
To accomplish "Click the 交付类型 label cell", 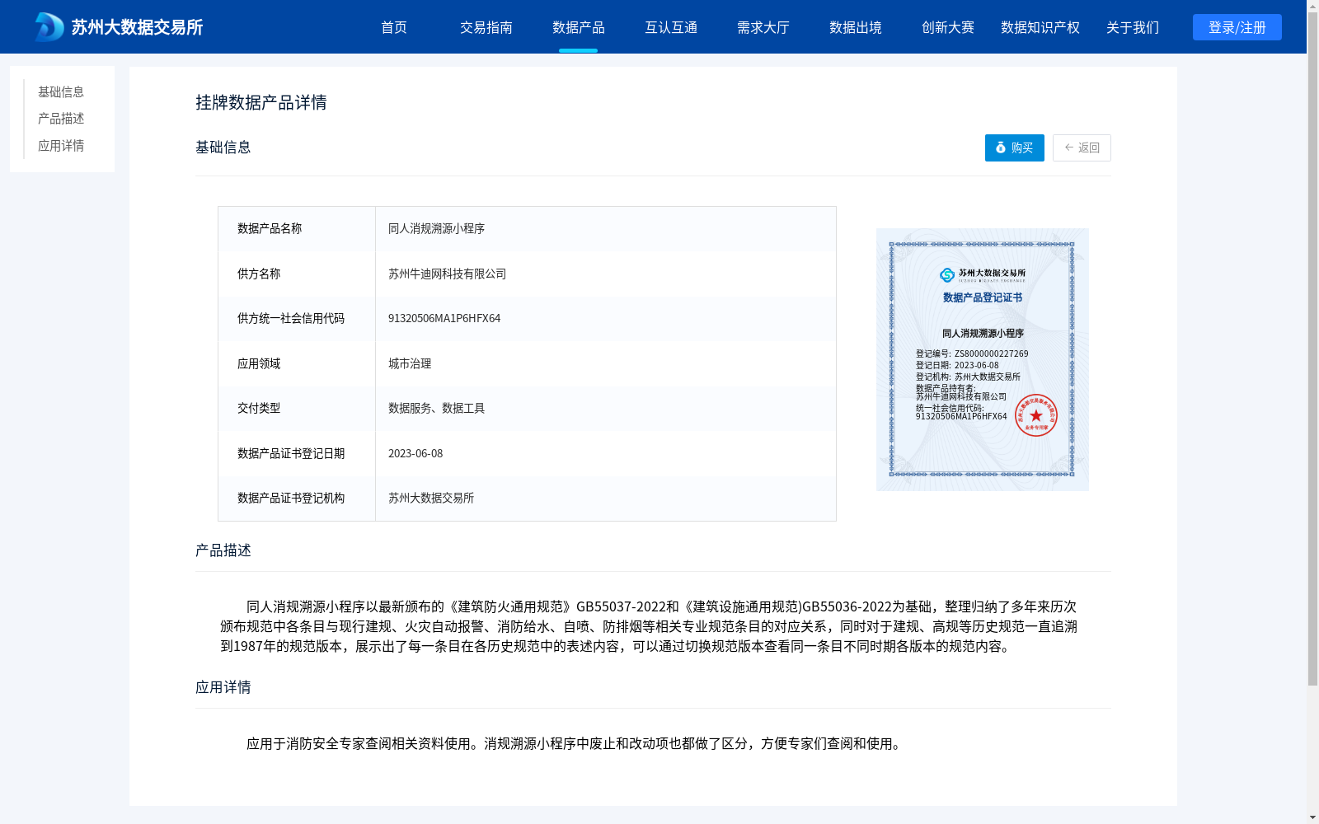I will (x=297, y=408).
